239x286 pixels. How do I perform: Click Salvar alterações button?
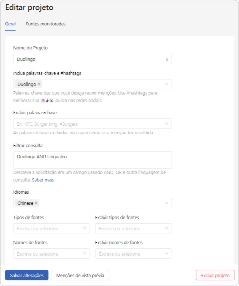pyautogui.click(x=27, y=275)
